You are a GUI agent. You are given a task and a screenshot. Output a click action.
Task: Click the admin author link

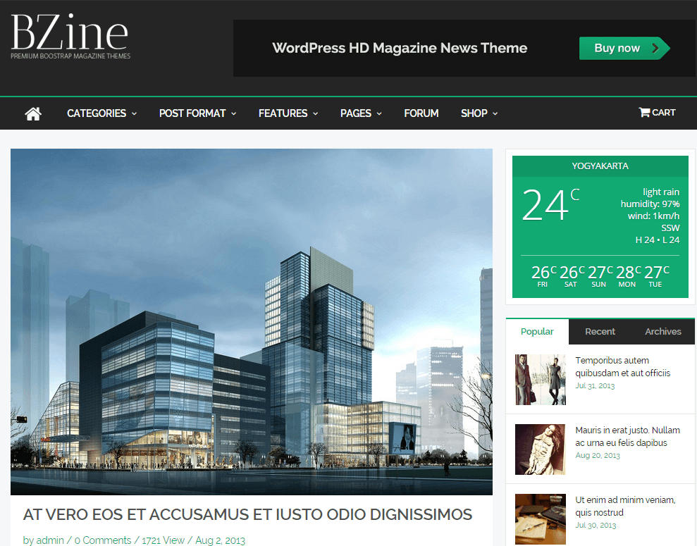[x=50, y=540]
